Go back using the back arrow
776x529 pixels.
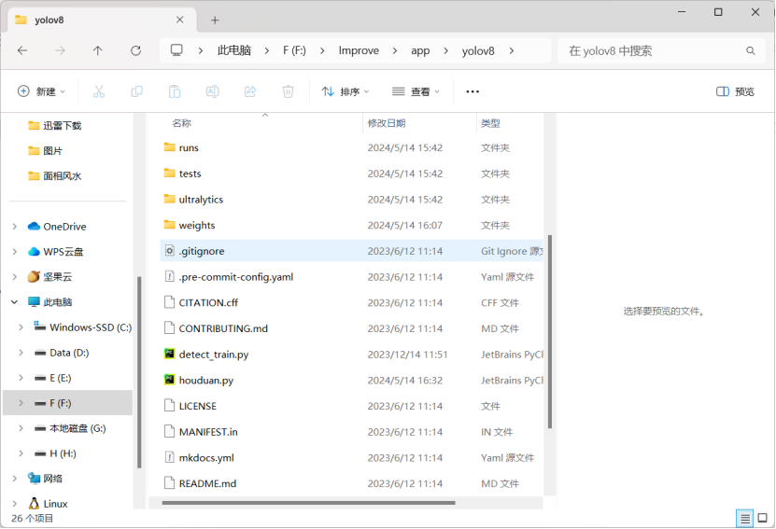22,50
